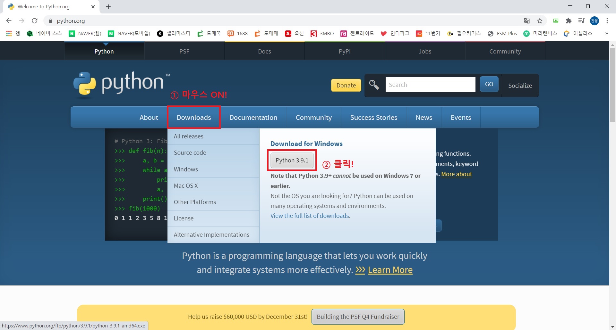Show more bookmarks with the chevron
This screenshot has width=616, height=330.
point(606,33)
